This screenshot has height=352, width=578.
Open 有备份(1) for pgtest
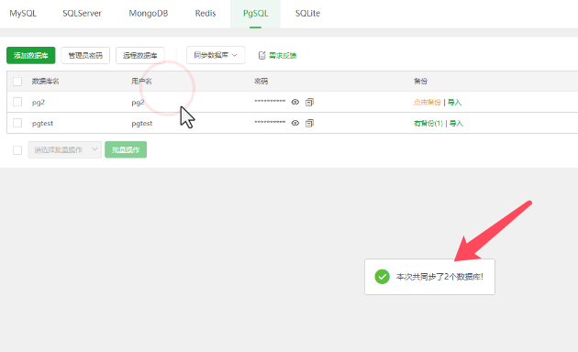point(428,123)
